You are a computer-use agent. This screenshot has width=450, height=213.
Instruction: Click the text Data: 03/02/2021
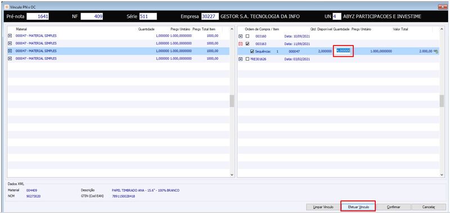point(297,59)
